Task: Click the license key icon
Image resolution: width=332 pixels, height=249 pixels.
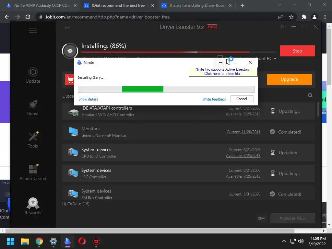Action: tap(262, 218)
